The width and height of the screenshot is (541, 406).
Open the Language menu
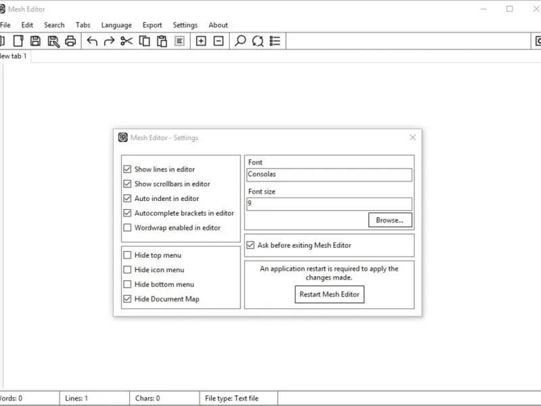pos(116,25)
